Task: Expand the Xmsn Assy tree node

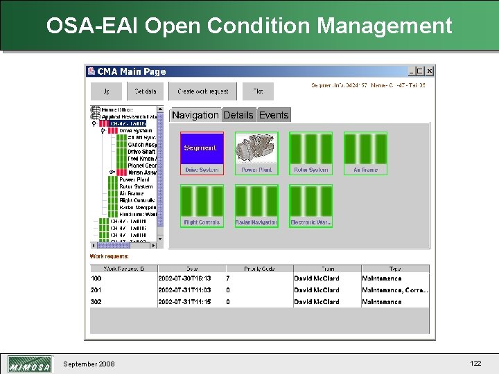Action: coord(112,172)
